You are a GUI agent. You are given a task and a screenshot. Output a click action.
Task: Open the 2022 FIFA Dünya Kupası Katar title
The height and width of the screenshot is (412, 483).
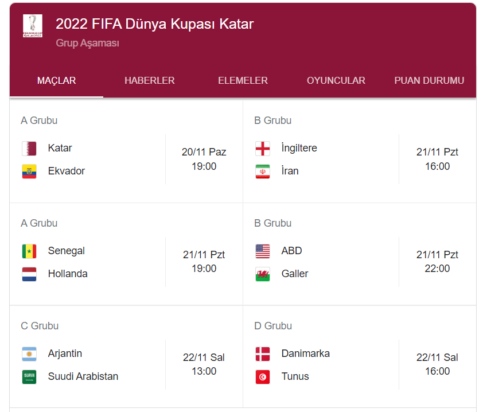tap(154, 24)
